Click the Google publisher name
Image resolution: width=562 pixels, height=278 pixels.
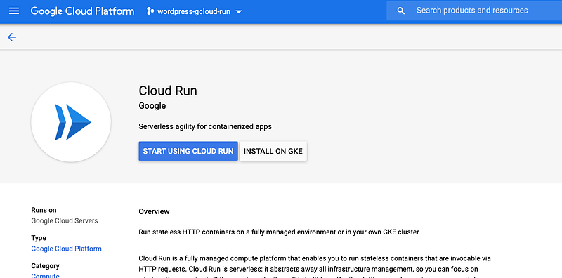[152, 106]
